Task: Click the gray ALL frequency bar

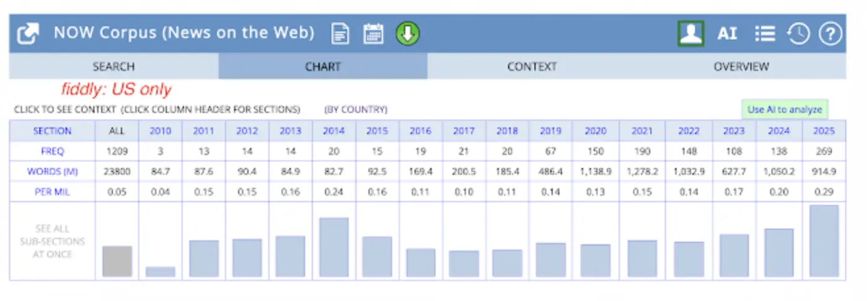Action: [117, 261]
